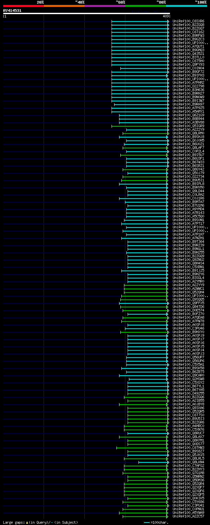Click hit label UniRef100_Q43521
The height and width of the screenshot is (525, 210).
pyautogui.click(x=188, y=54)
